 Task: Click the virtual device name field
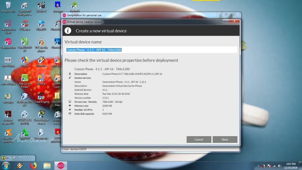point(151,50)
